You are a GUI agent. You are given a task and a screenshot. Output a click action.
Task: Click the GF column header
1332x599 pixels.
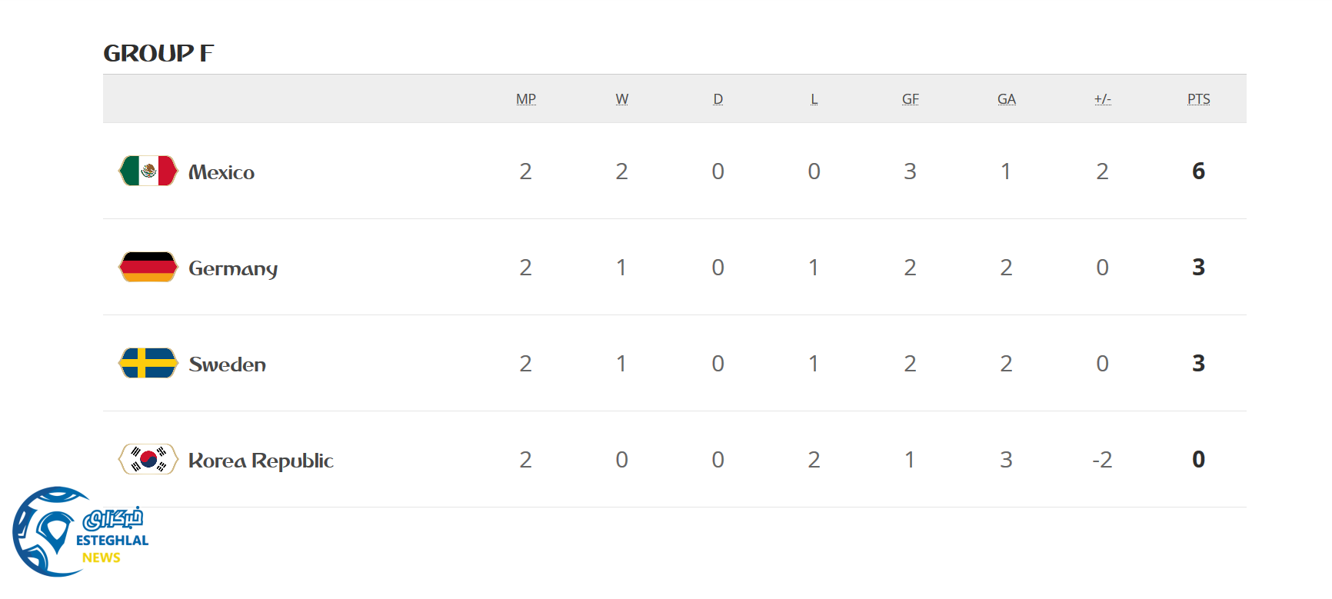[911, 99]
